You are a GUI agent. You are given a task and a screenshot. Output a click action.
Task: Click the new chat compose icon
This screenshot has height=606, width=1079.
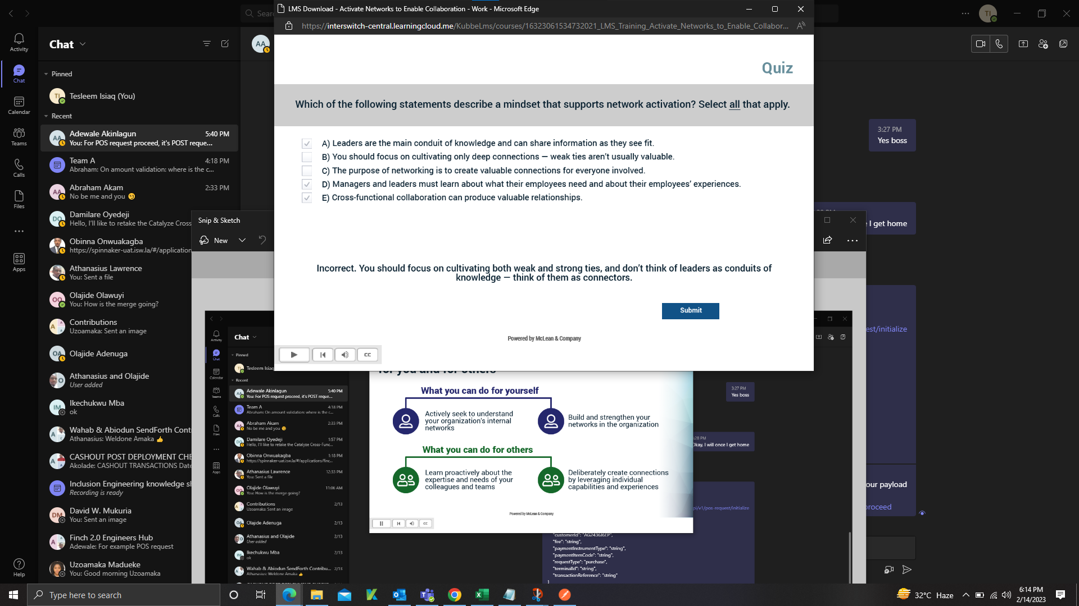click(x=225, y=44)
